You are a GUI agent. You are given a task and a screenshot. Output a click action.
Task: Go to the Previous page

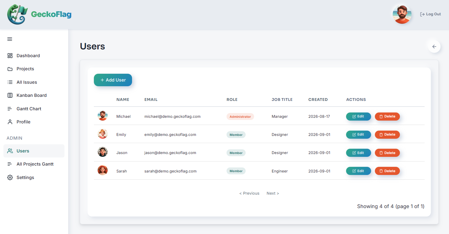click(x=249, y=193)
